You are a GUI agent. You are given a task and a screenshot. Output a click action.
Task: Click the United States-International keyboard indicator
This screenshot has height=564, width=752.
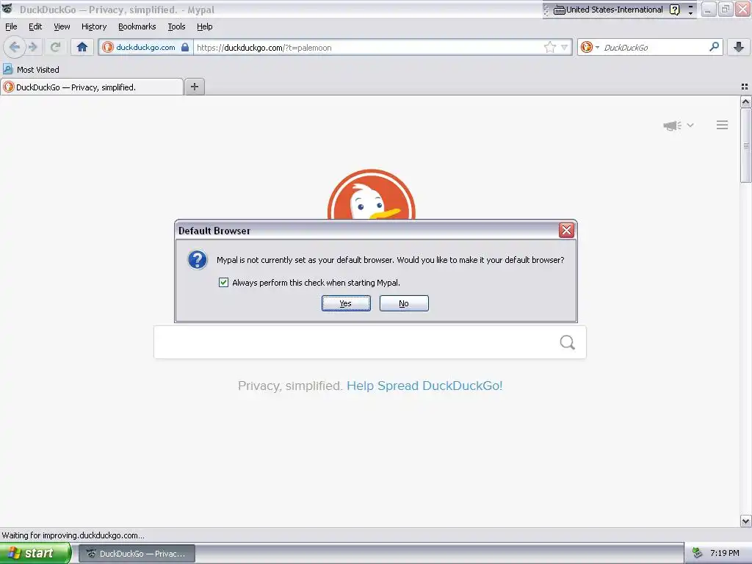[x=608, y=10]
